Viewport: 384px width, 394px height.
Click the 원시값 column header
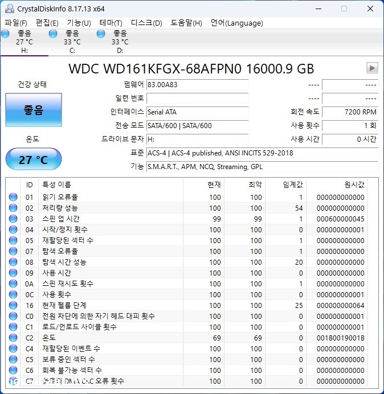click(337, 184)
